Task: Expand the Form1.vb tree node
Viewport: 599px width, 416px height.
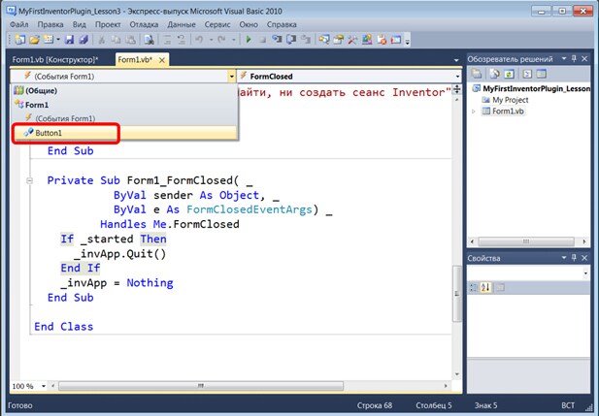Action: coord(475,112)
